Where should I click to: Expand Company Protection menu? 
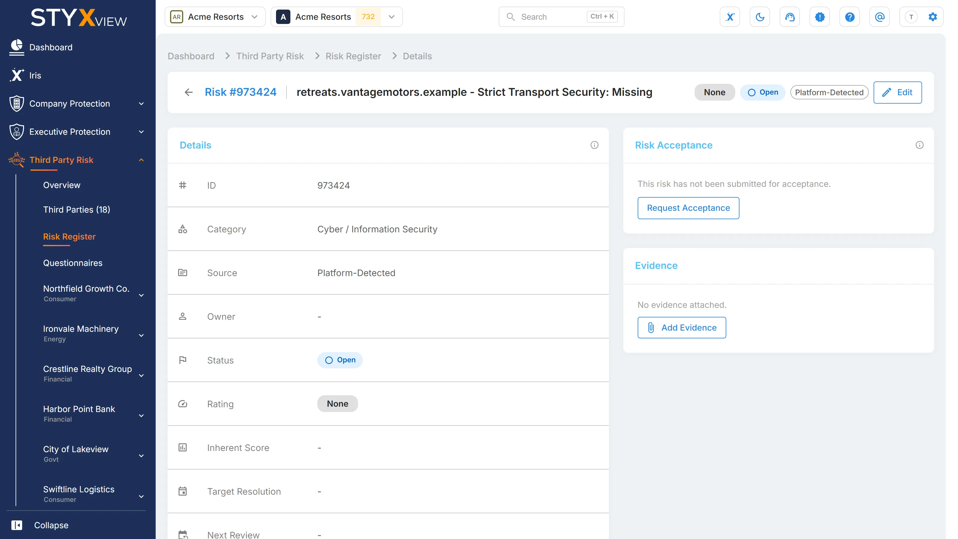[141, 104]
